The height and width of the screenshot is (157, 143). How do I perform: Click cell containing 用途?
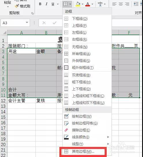pos(21,51)
